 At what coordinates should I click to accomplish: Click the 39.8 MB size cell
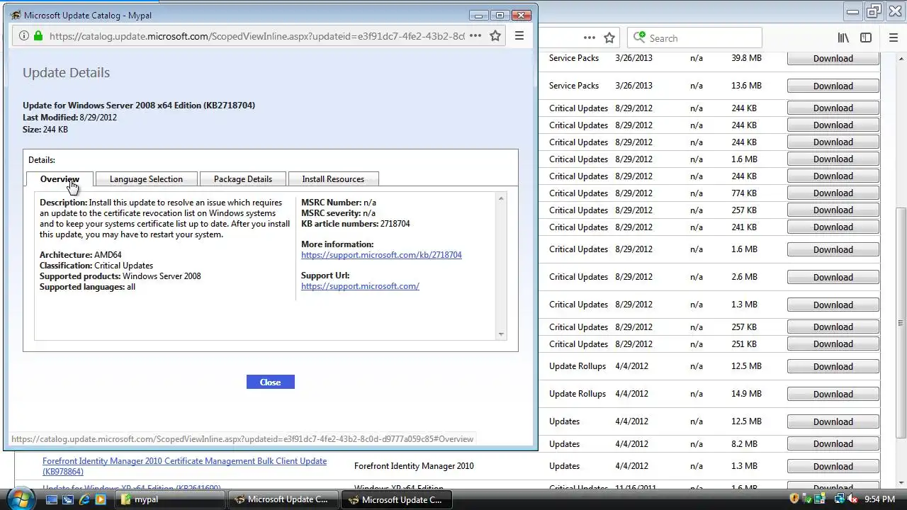tap(746, 58)
